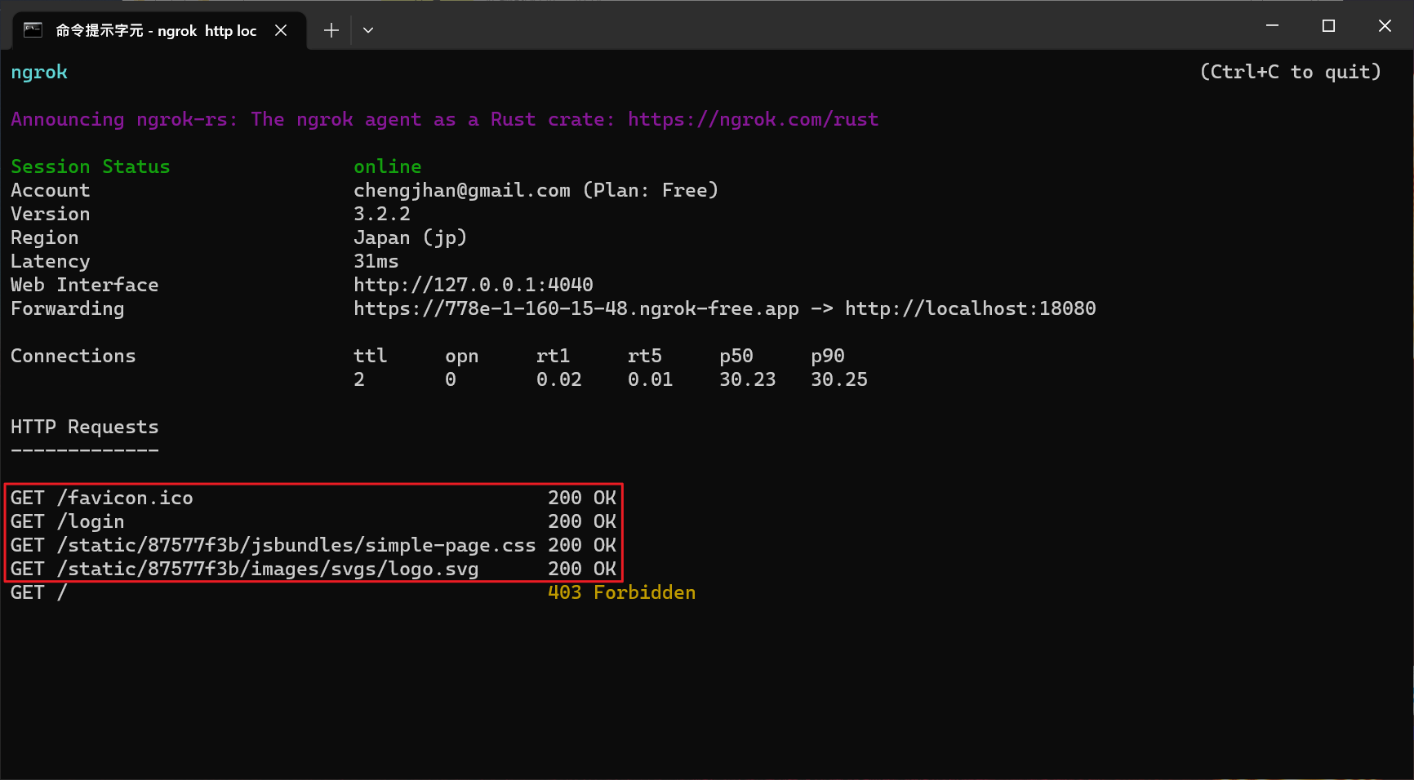1414x780 pixels.
Task: Click the account email chengjhan@gmail.com
Action: pos(461,189)
